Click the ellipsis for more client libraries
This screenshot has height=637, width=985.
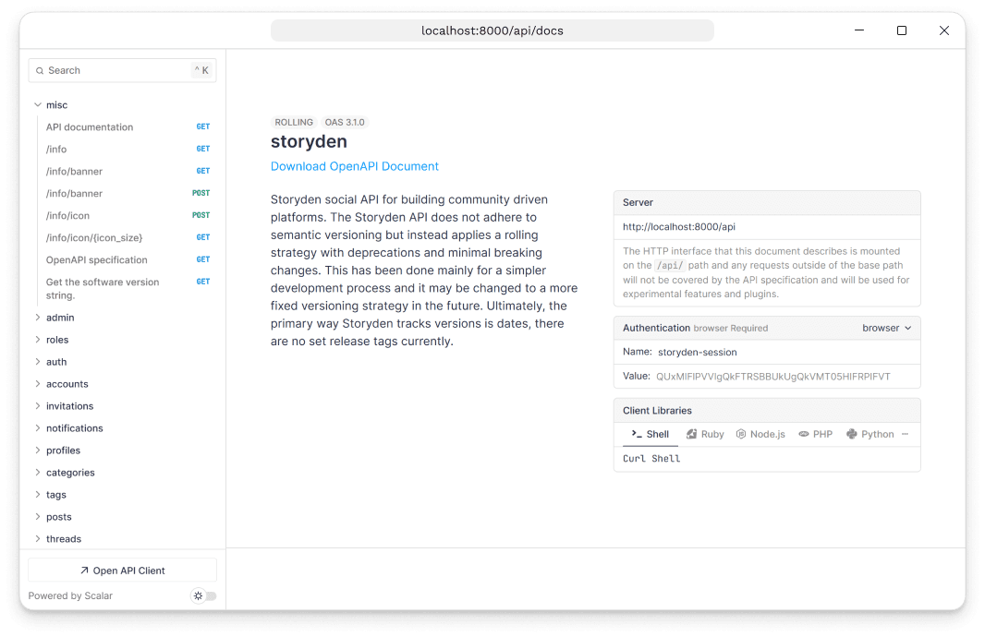click(x=904, y=434)
